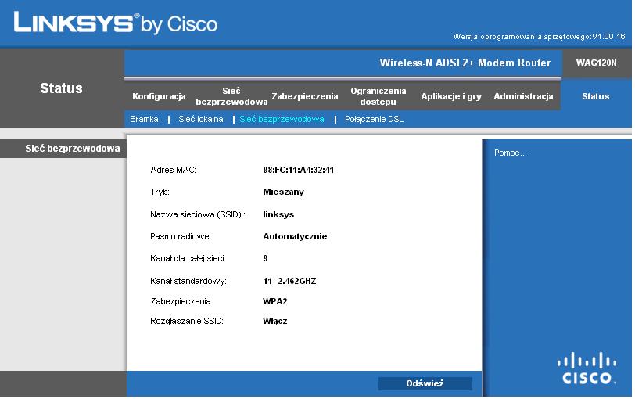Open the Ograniczenia dostępu tab
Viewport: 635px width, 399px height.
coord(378,96)
